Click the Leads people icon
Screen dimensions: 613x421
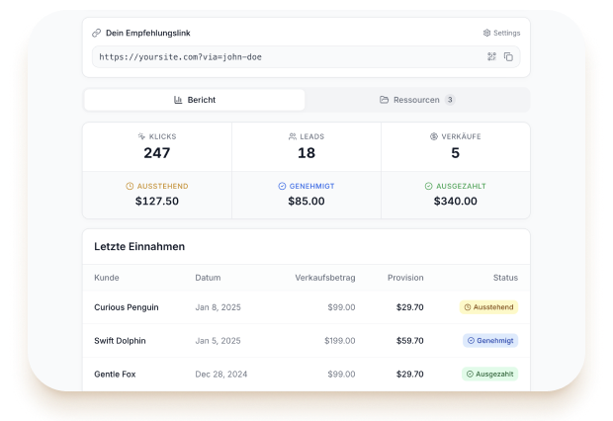[293, 136]
